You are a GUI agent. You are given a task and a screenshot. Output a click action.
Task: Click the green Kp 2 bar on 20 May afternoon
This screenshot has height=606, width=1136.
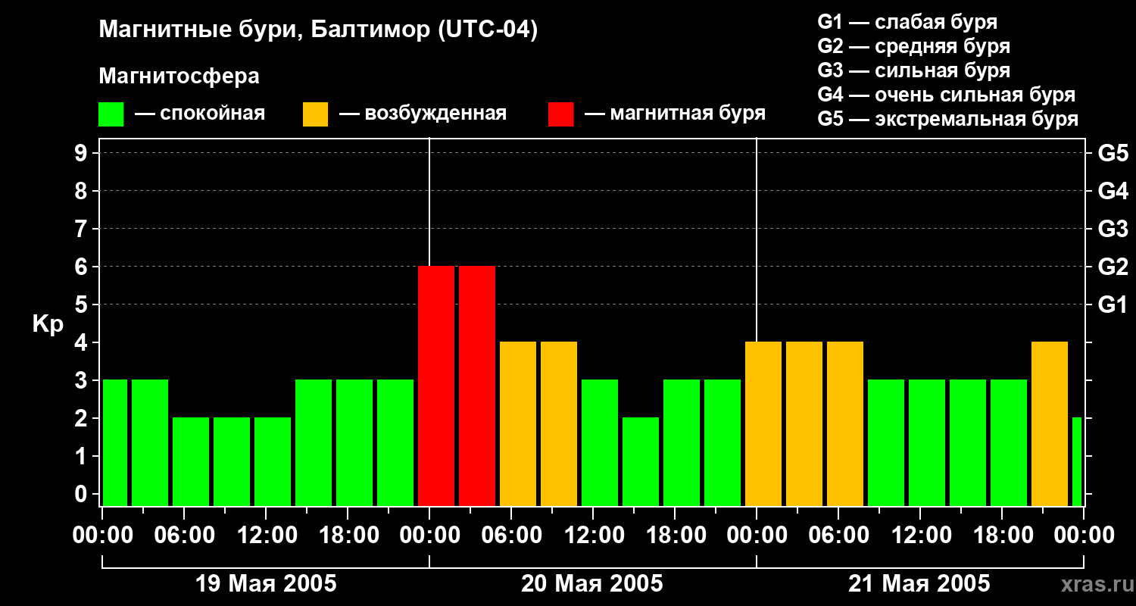pyautogui.click(x=641, y=461)
